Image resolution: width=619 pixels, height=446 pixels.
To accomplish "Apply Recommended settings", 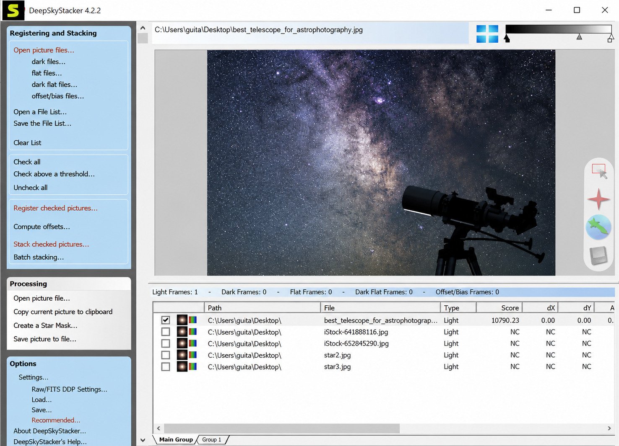I will 56,420.
